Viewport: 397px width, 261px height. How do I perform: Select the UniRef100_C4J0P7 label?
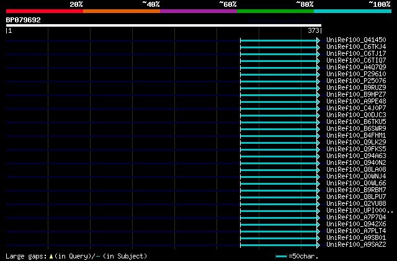(356, 108)
